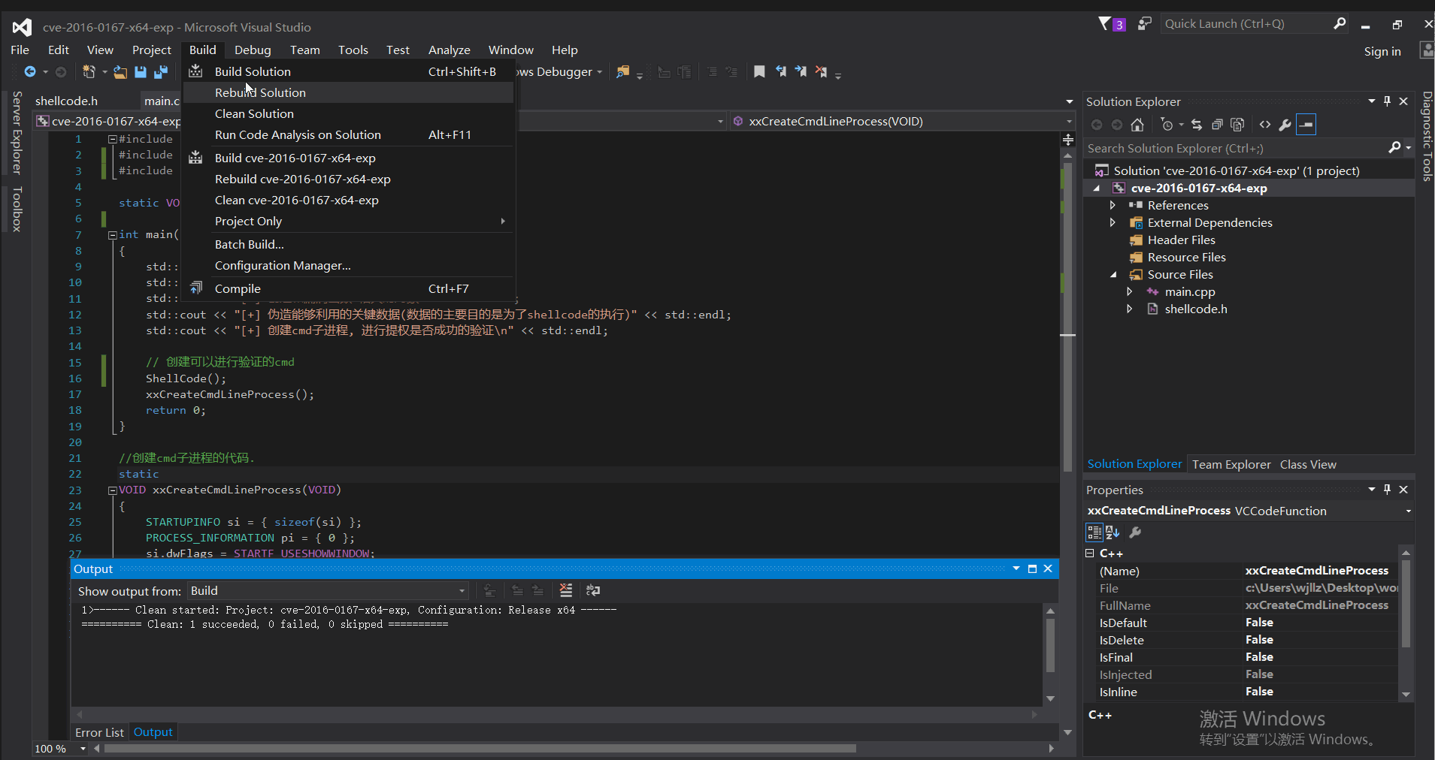This screenshot has height=760, width=1435.
Task: Click the feedback icon beside Quick Launch
Action: click(1144, 24)
